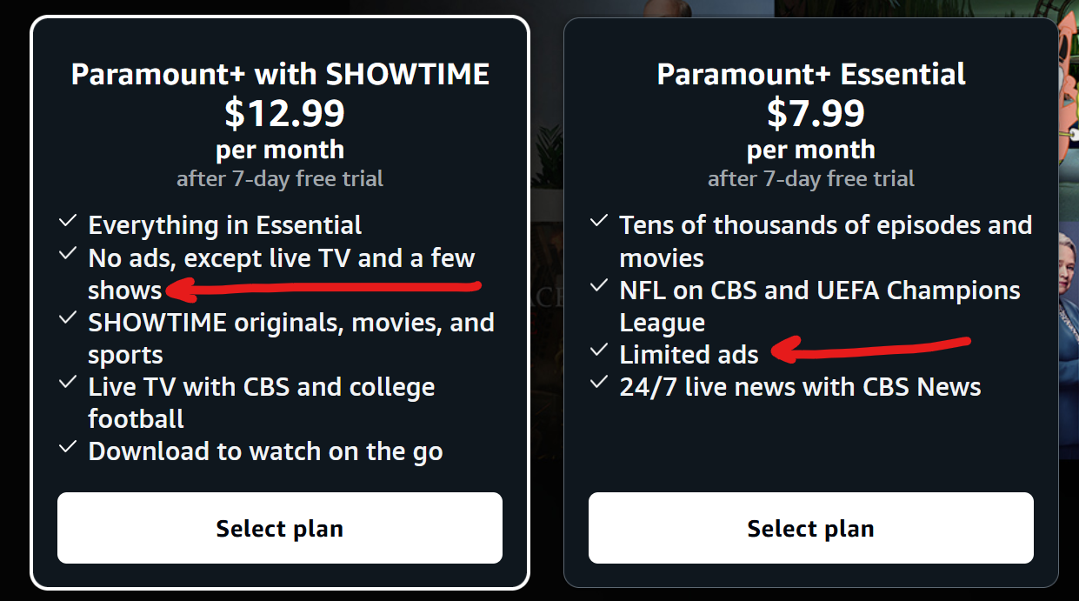The width and height of the screenshot is (1079, 601).
Task: Select the Paramount+ with SHOWTIME plan card
Action: click(x=279, y=304)
